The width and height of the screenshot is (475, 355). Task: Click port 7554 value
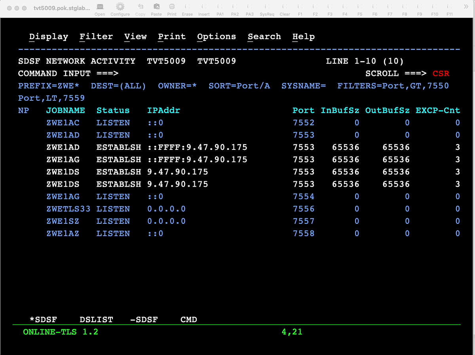304,196
